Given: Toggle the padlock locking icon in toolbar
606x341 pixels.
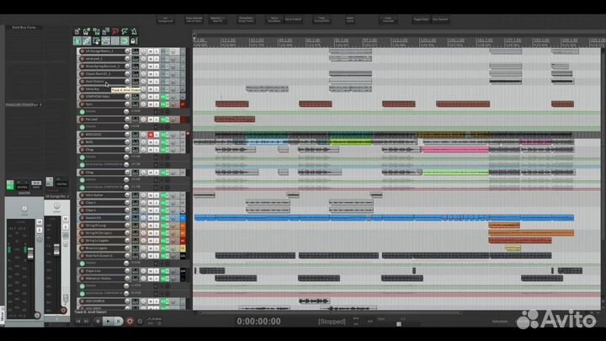Looking at the screenshot, I should click(x=134, y=40).
